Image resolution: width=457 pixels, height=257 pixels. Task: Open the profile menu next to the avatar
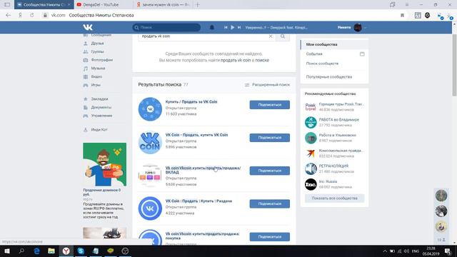[365, 28]
